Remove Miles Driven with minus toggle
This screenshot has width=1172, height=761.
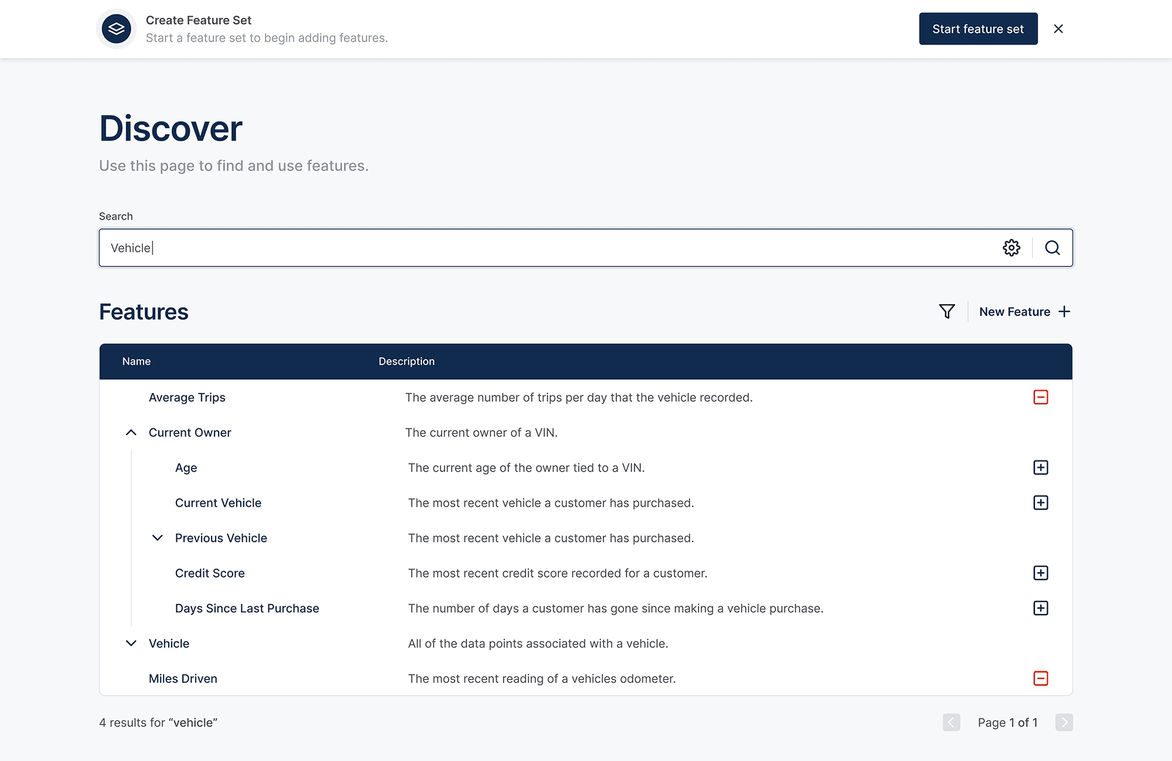pyautogui.click(x=1041, y=678)
